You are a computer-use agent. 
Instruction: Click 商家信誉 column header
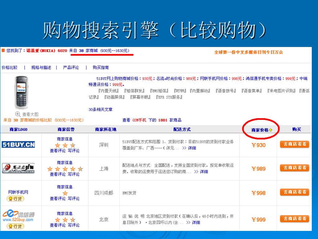point(66,129)
